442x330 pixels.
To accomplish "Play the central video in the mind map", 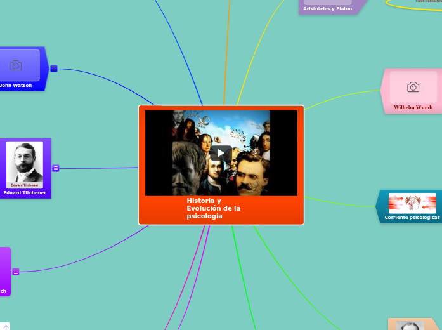I will pyautogui.click(x=221, y=153).
